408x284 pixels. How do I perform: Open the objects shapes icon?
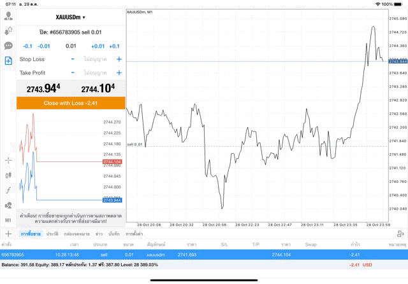[x=8, y=205]
